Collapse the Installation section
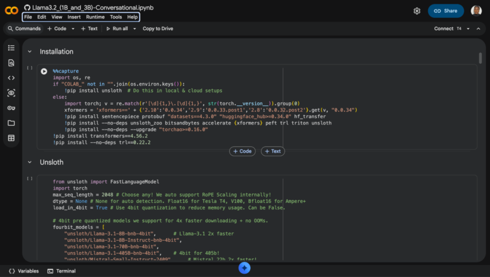Screen dimensions: 490x277 point(30,52)
